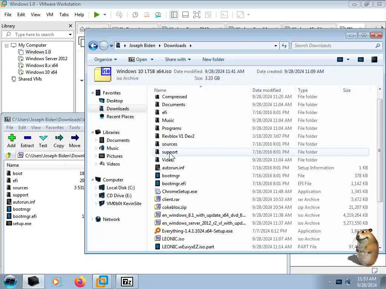
Task: Open the VMware Tabs menu
Action: (x=64, y=15)
